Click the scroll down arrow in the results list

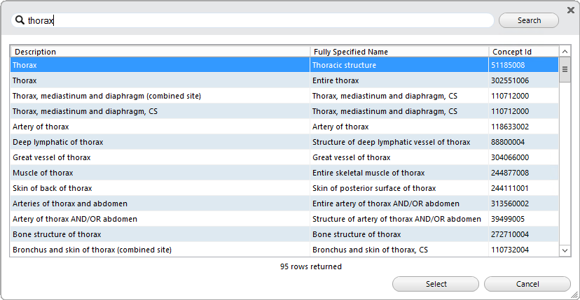pyautogui.click(x=565, y=250)
